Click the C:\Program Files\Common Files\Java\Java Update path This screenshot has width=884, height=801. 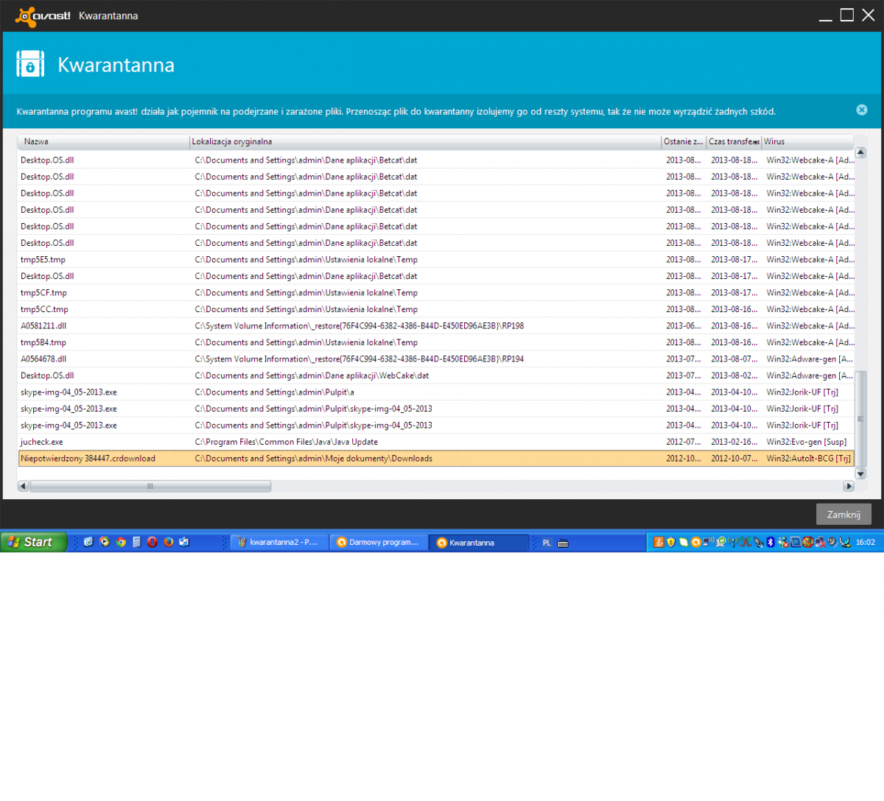click(x=287, y=442)
